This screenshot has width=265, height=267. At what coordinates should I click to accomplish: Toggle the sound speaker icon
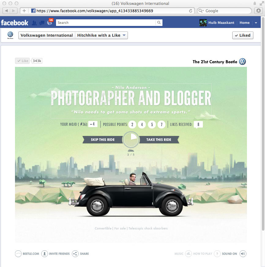coord(243,254)
